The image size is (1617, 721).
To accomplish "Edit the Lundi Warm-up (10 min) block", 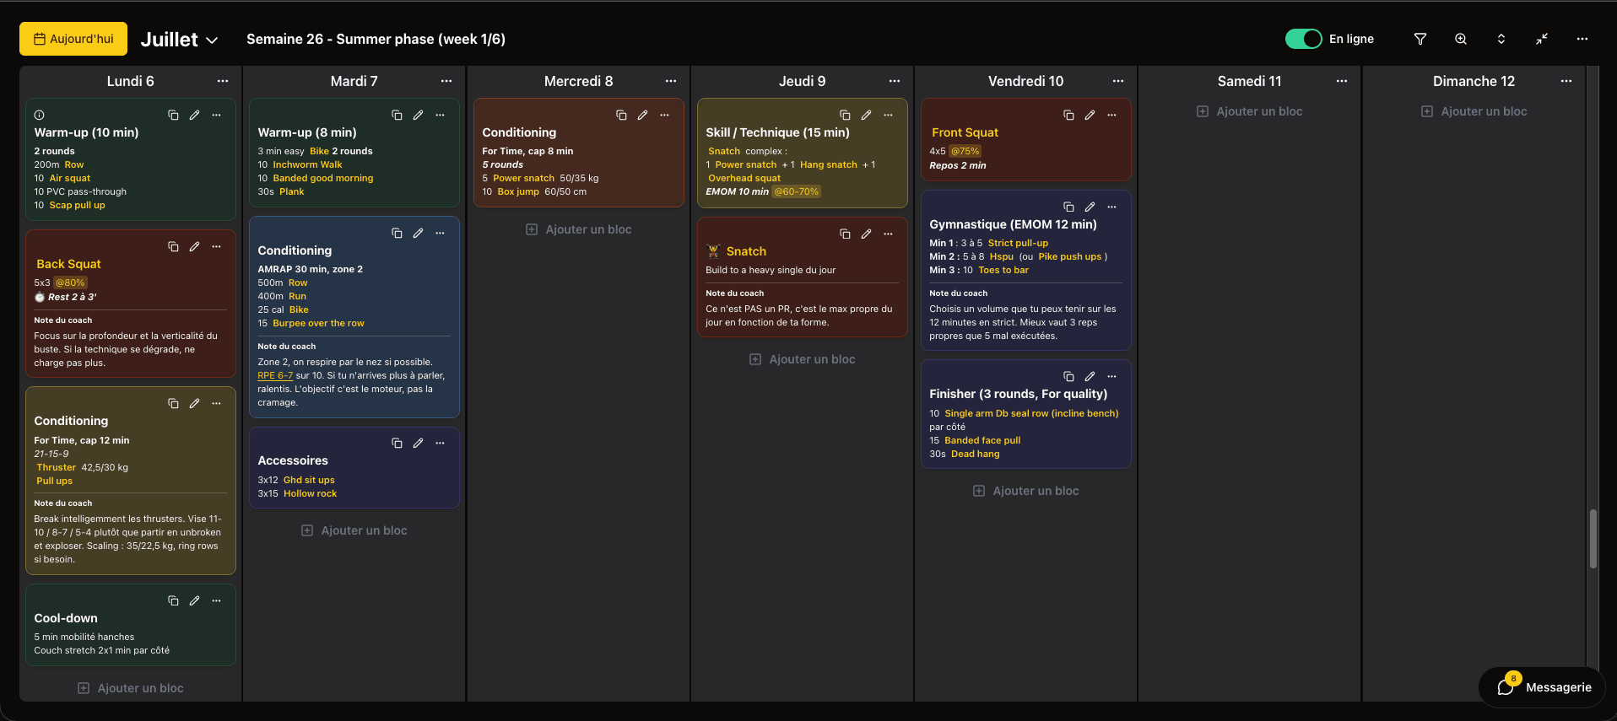I will pos(195,115).
